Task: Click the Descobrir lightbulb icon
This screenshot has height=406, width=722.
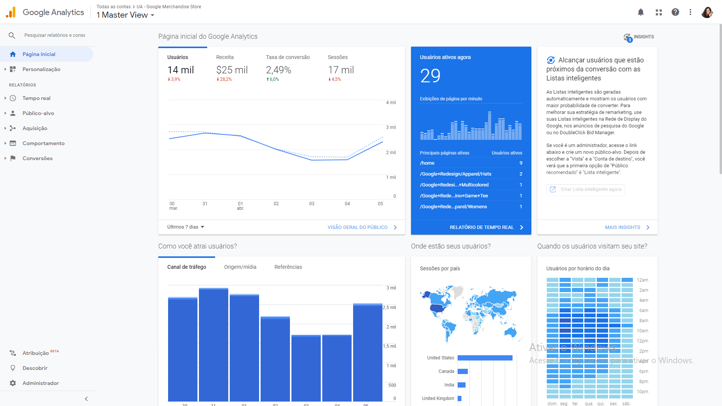Action: (x=13, y=368)
